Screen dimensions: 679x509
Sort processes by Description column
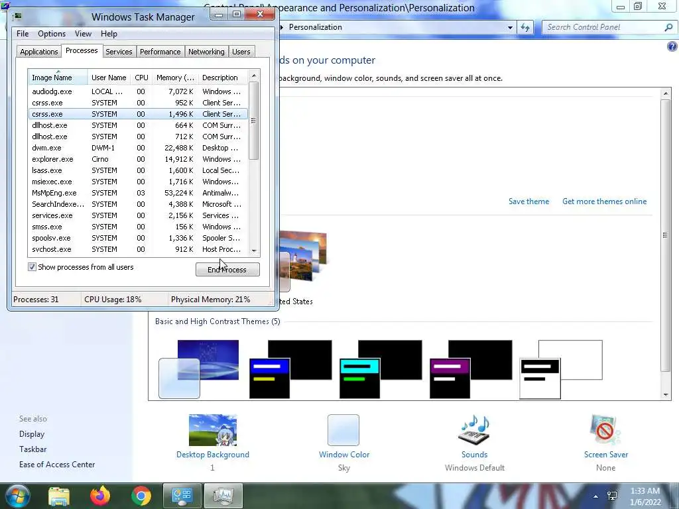point(223,78)
